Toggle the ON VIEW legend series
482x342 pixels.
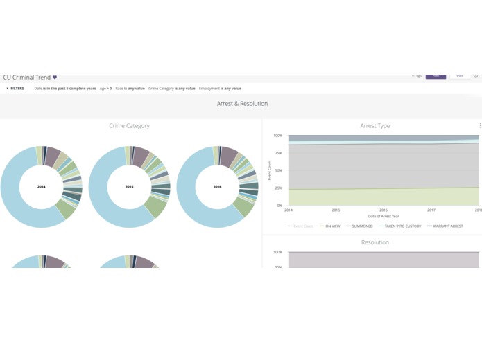pyautogui.click(x=330, y=226)
